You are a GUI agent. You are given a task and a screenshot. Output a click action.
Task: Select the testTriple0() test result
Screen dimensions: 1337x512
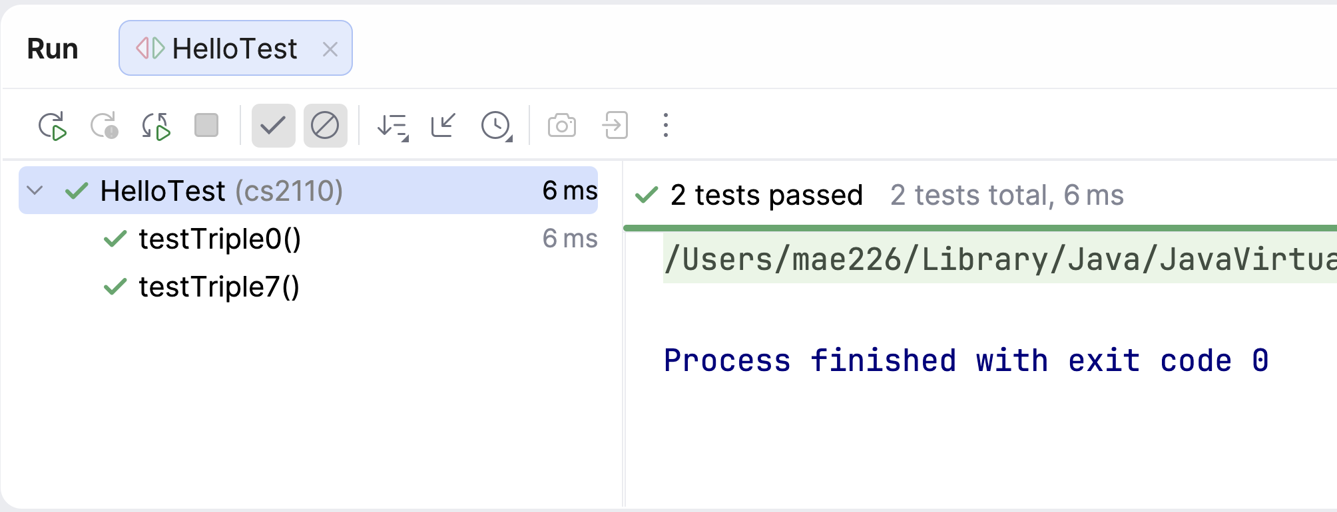pos(220,239)
